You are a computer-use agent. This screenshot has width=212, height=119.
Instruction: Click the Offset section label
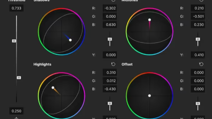(x=127, y=64)
